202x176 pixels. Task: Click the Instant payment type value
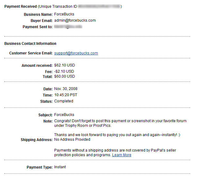[60, 167]
